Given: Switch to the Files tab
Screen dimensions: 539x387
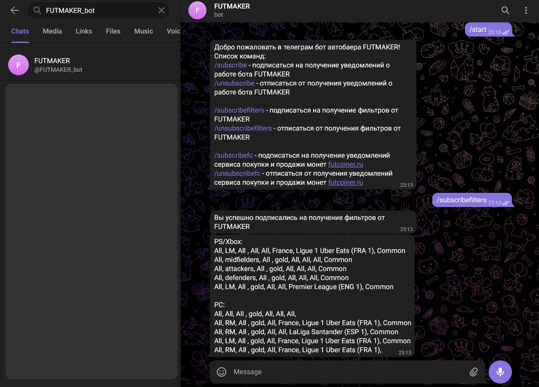Looking at the screenshot, I should [113, 31].
